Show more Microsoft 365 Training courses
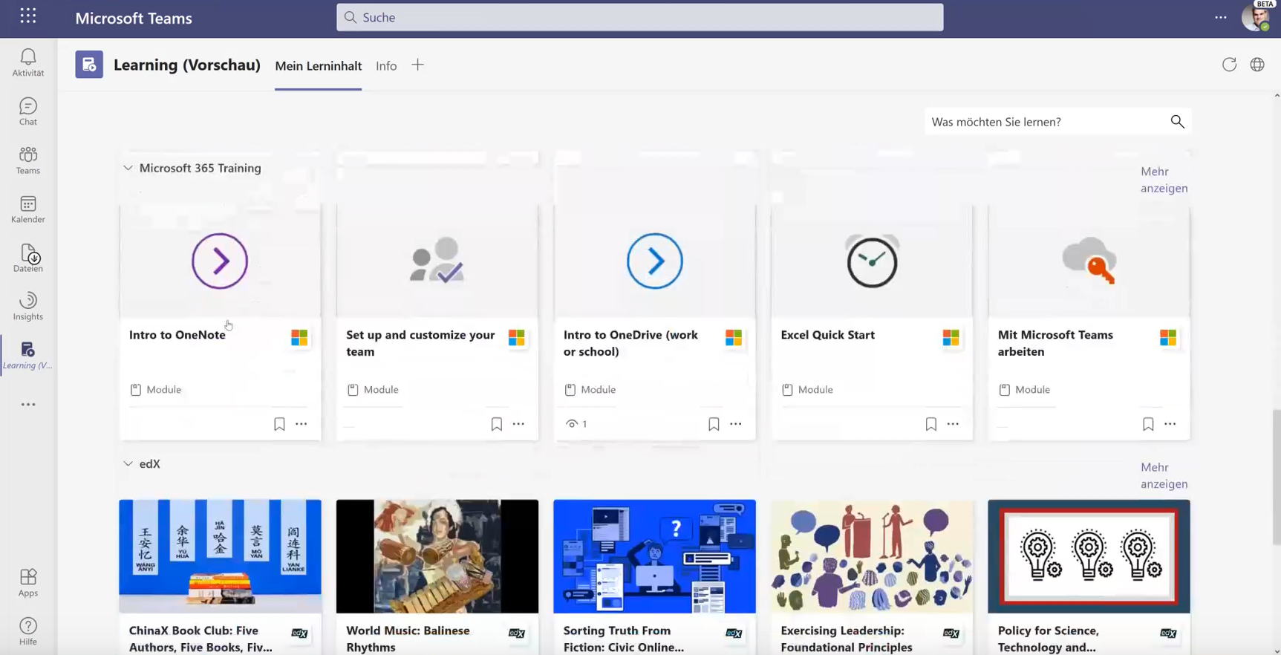Screen dimensions: 1281x655 (1164, 180)
